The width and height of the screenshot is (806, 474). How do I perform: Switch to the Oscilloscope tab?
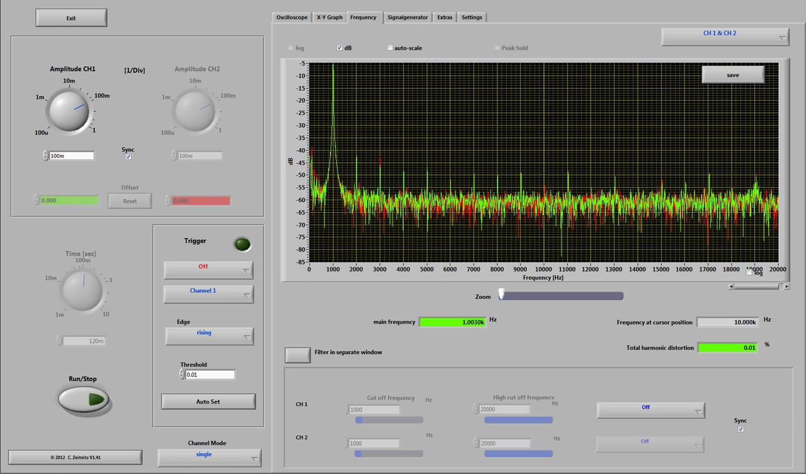(292, 17)
